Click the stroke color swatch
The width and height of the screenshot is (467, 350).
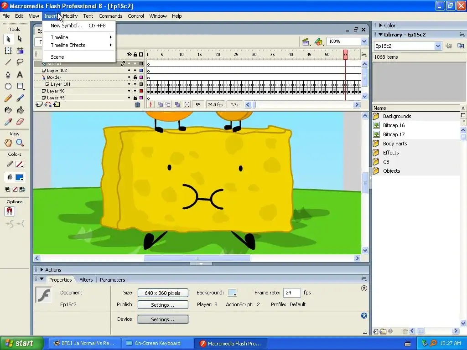(x=20, y=164)
